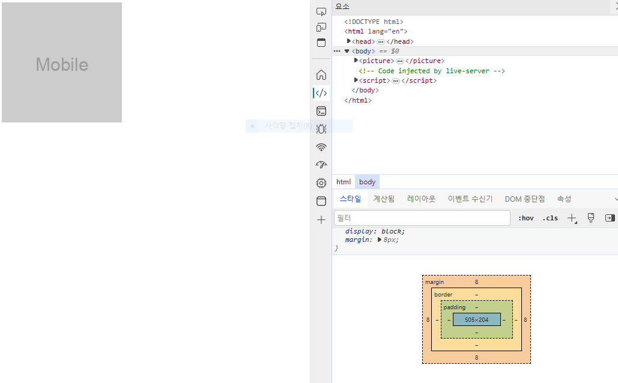Open the Welcome home tool

click(x=321, y=75)
